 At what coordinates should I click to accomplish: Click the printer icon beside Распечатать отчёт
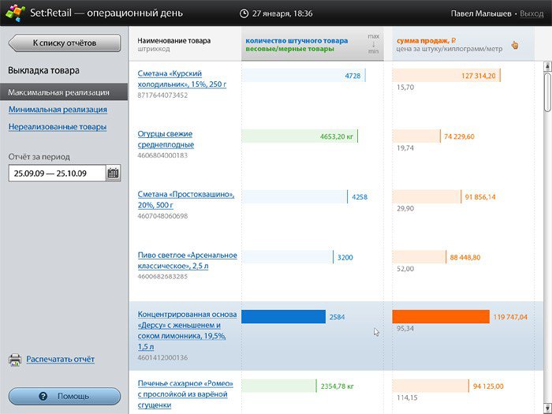pyautogui.click(x=15, y=360)
